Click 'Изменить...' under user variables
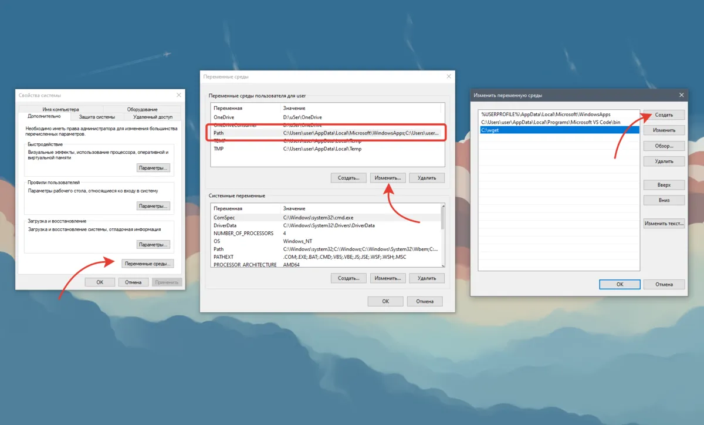The image size is (704, 425). click(388, 177)
